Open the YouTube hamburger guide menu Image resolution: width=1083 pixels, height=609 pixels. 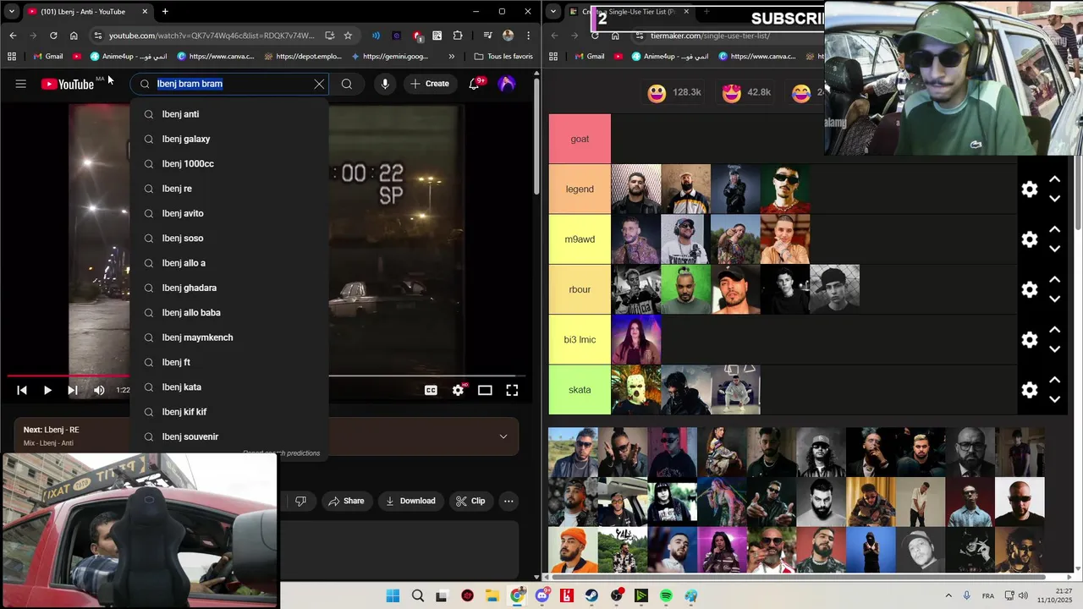tap(21, 84)
